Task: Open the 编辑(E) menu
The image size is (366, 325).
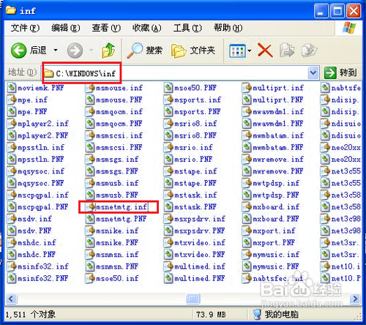Action: [x=66, y=28]
